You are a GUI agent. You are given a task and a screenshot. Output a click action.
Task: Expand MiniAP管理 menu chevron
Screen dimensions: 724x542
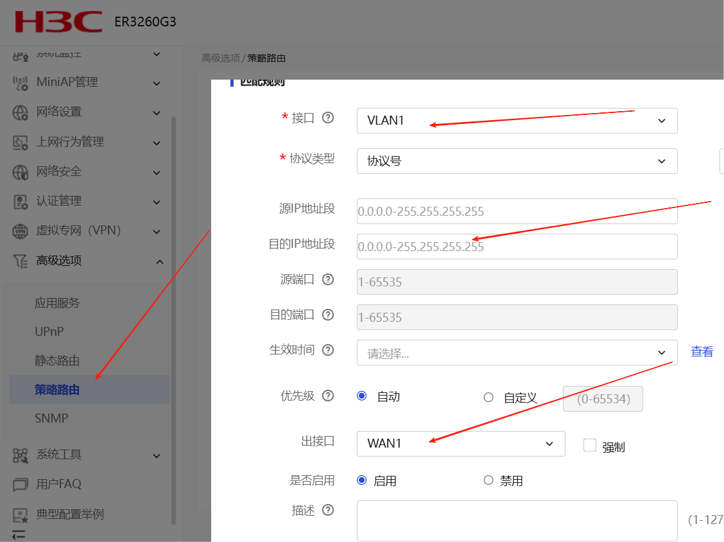(x=157, y=83)
